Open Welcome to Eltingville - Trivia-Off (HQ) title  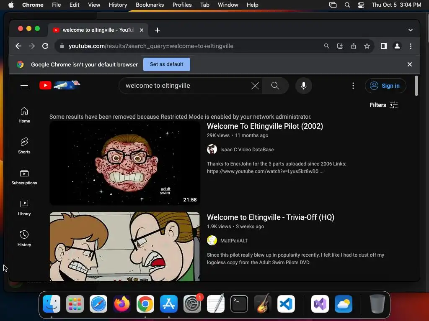(270, 217)
